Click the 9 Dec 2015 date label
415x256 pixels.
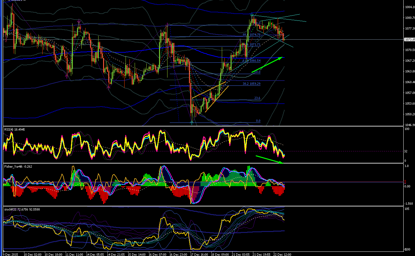click(10, 254)
